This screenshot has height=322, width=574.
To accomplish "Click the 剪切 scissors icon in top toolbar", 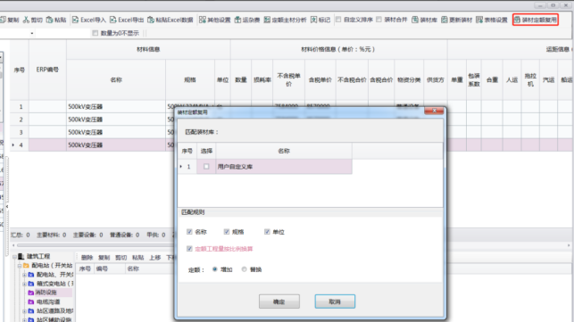I will click(26, 20).
